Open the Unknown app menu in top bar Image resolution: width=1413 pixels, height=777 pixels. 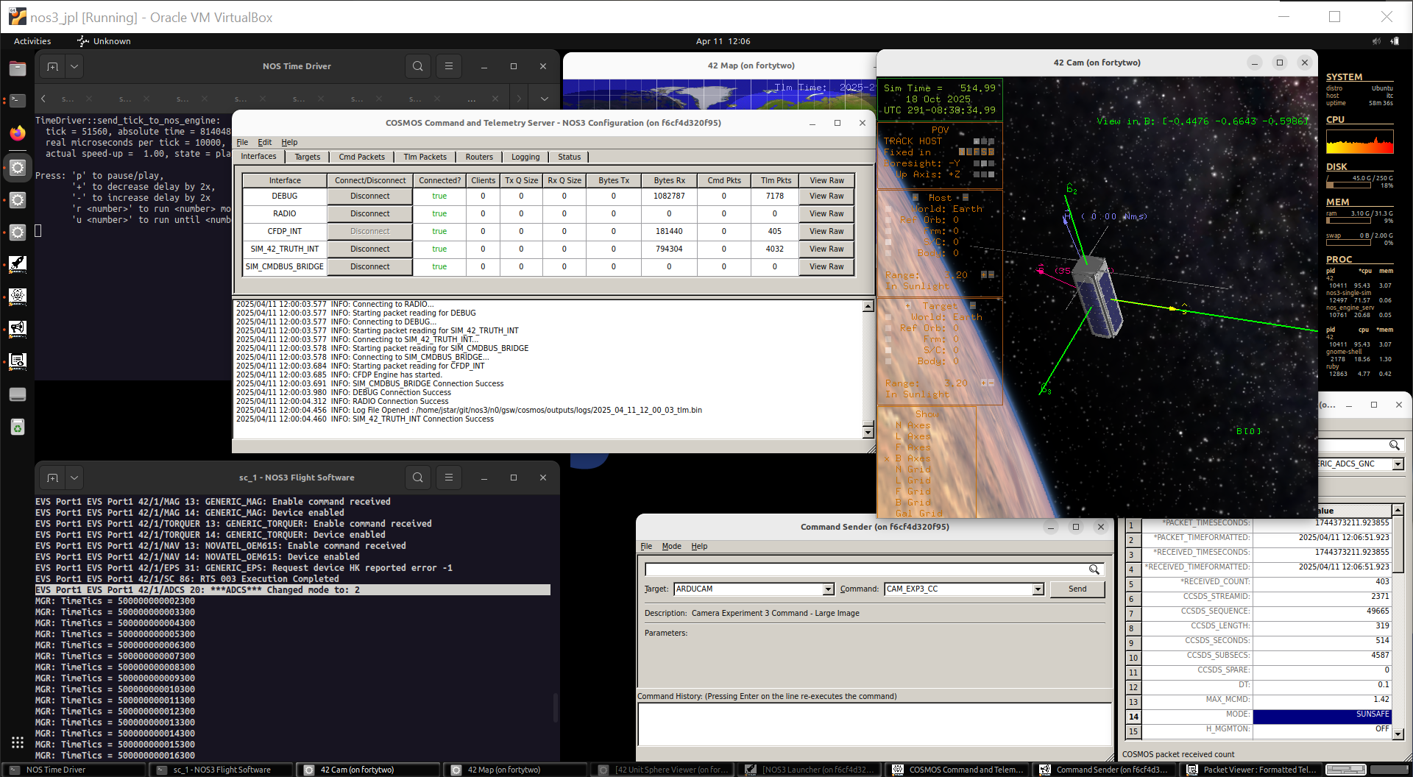coord(104,41)
